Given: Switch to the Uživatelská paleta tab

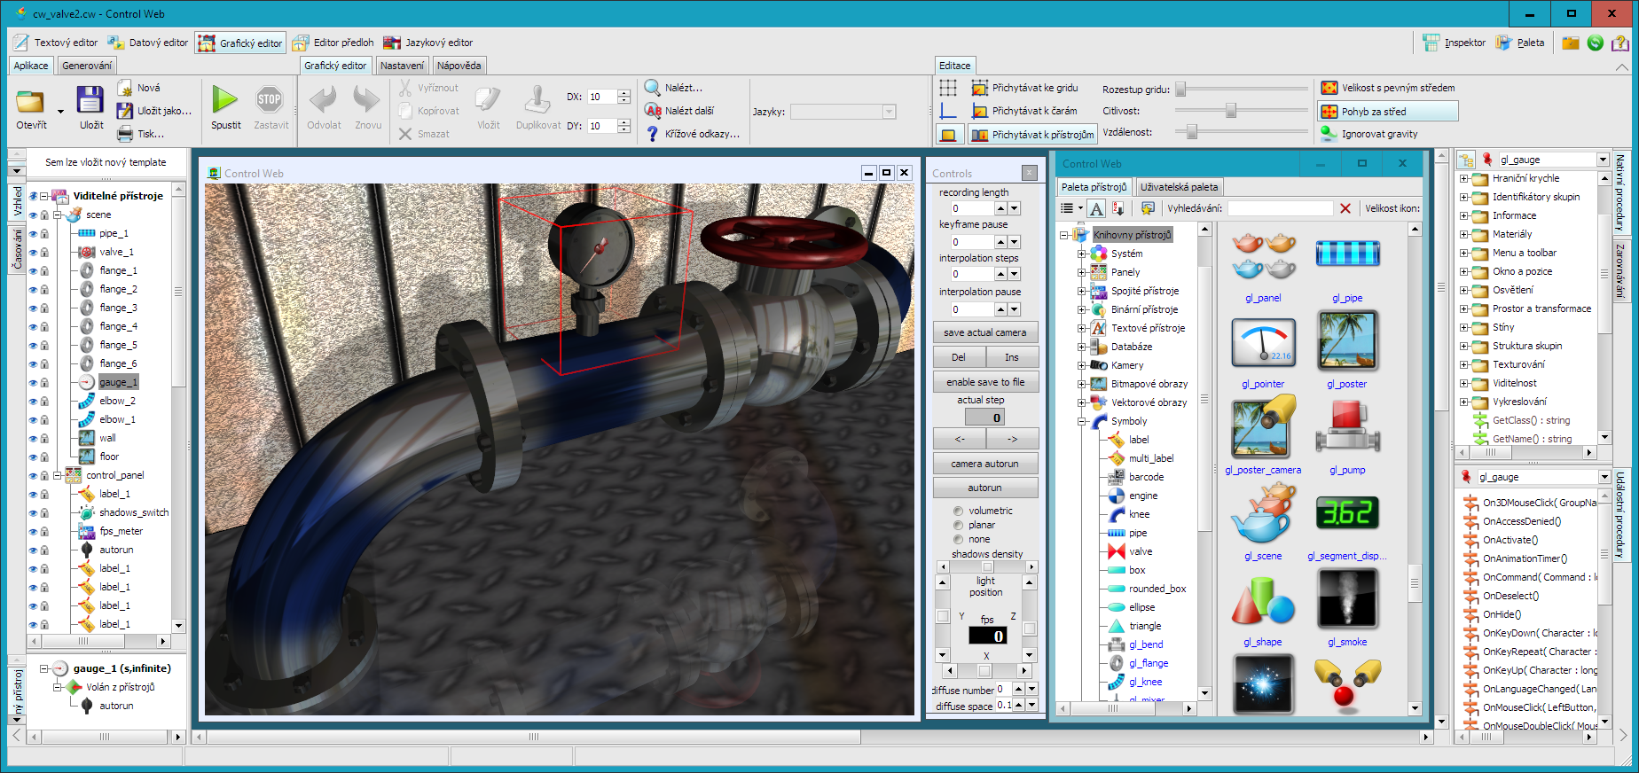Looking at the screenshot, I should 1179,187.
